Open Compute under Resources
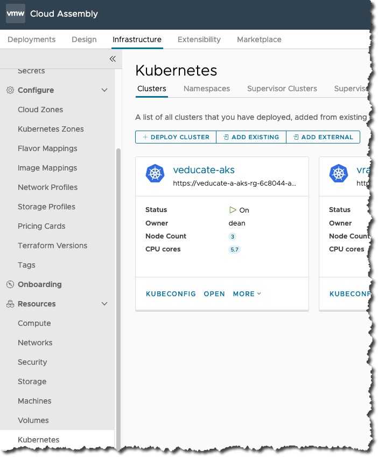 34,323
